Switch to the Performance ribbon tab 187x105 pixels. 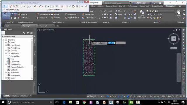(x=132, y=6)
